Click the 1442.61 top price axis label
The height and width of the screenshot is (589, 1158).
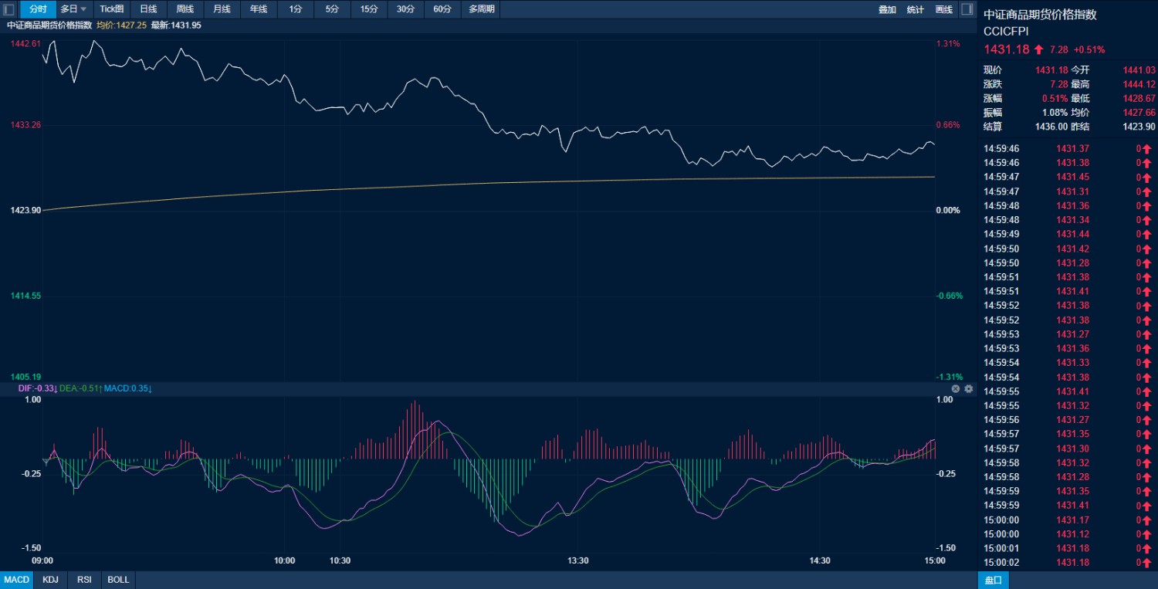pos(25,44)
